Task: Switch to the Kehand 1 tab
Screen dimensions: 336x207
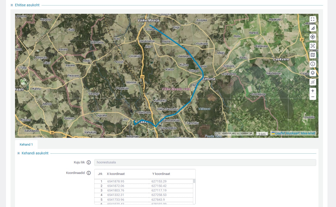Action: tap(26, 145)
